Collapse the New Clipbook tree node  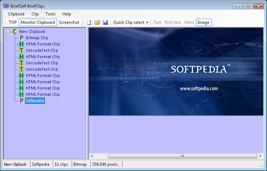(x=8, y=32)
